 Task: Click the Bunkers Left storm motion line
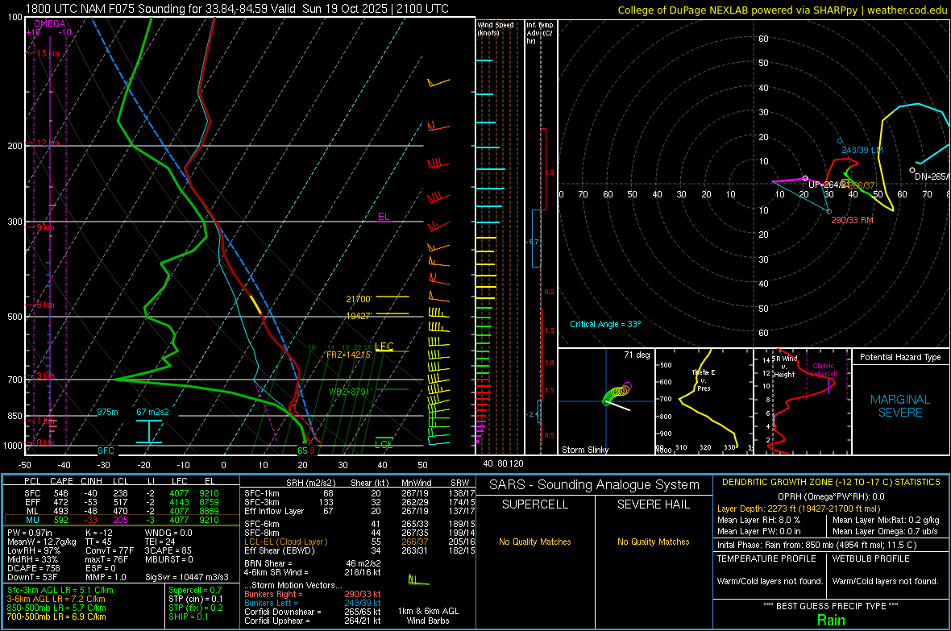[313, 603]
